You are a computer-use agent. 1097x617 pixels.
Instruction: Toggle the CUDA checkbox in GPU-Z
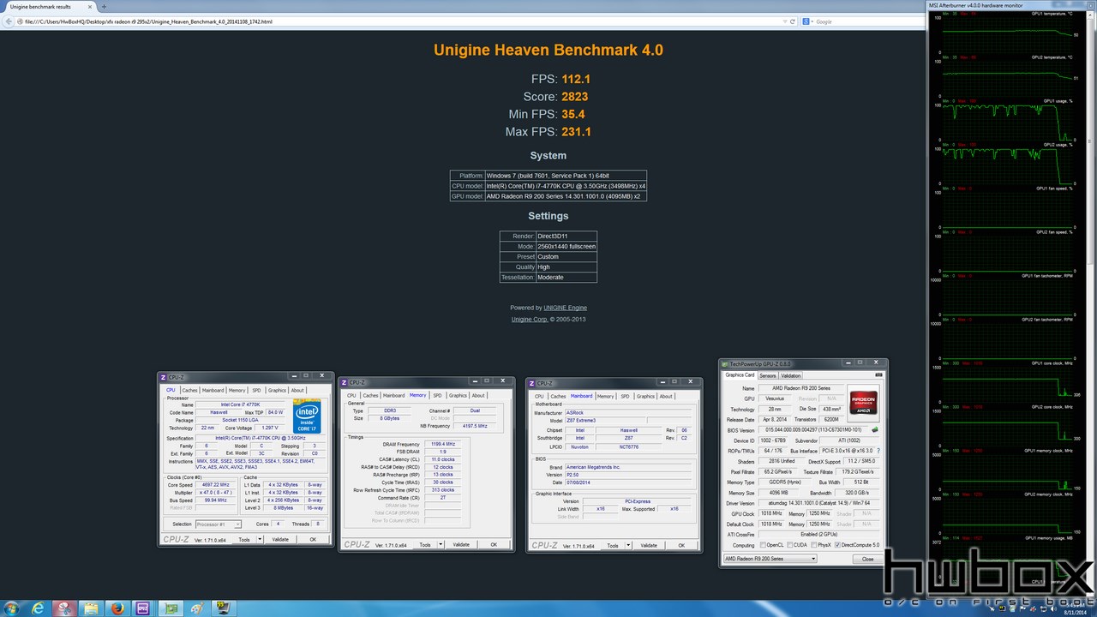(788, 545)
